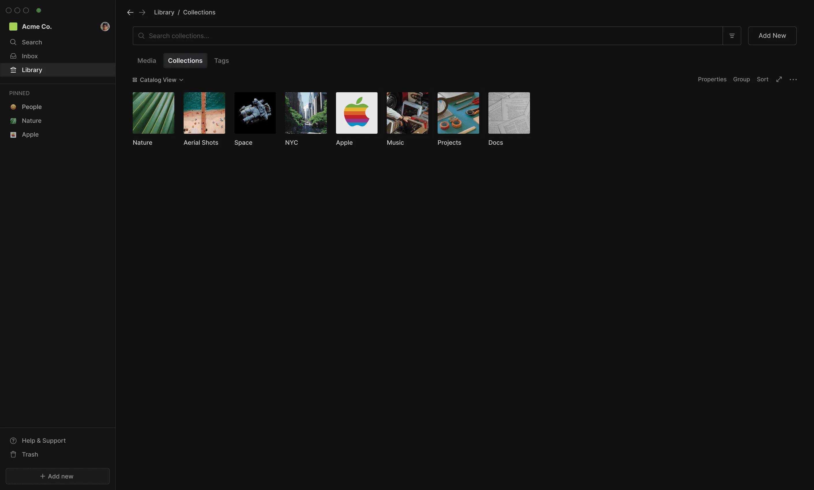Open Inbox in the sidebar

click(x=57, y=56)
